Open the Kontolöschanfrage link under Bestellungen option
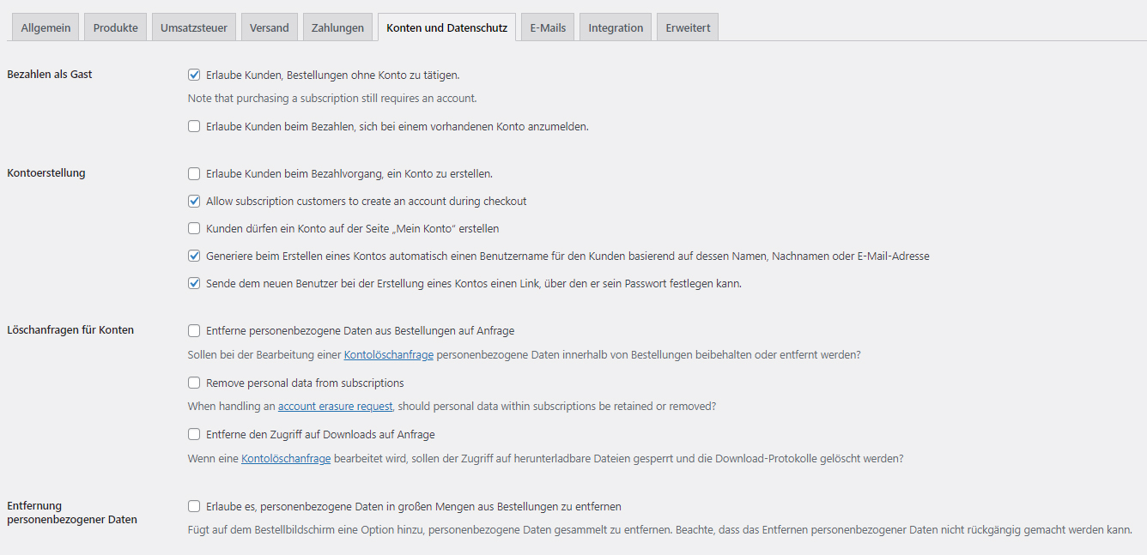 click(x=389, y=355)
